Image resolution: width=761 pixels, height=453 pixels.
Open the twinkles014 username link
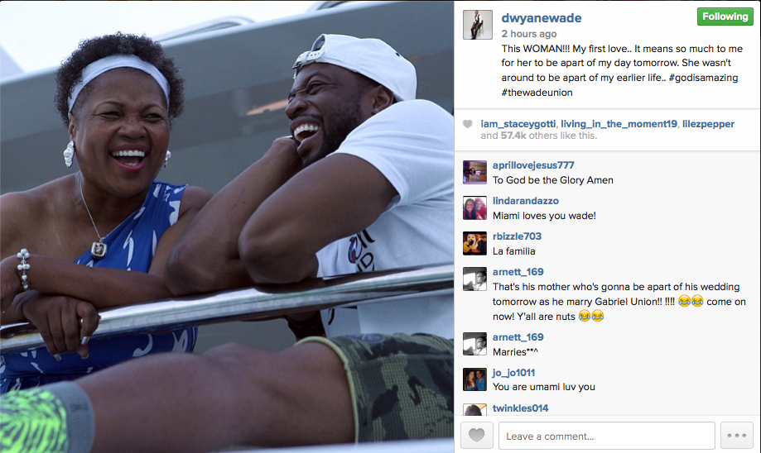point(520,408)
